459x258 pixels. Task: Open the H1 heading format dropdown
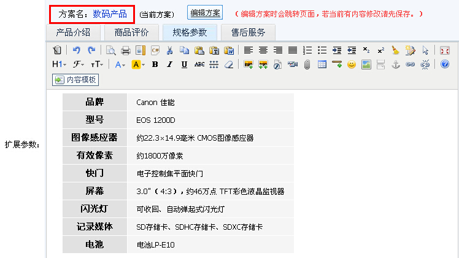tap(59, 64)
